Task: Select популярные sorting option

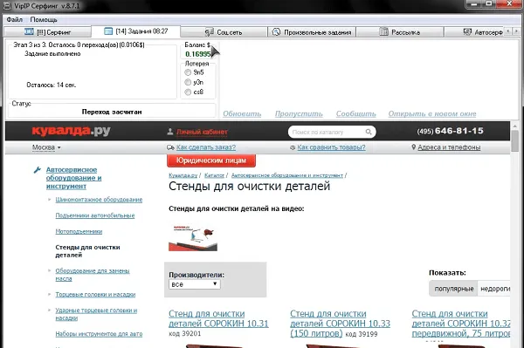Action: point(454,289)
